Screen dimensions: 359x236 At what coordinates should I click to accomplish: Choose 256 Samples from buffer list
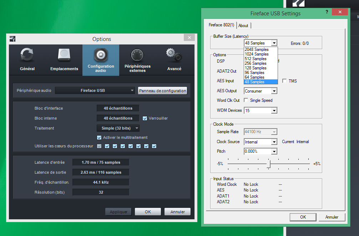pyautogui.click(x=255, y=63)
